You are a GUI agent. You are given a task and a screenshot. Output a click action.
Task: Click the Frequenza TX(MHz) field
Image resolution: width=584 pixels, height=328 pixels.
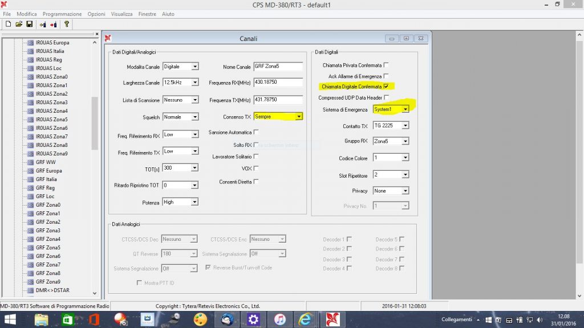click(x=278, y=100)
